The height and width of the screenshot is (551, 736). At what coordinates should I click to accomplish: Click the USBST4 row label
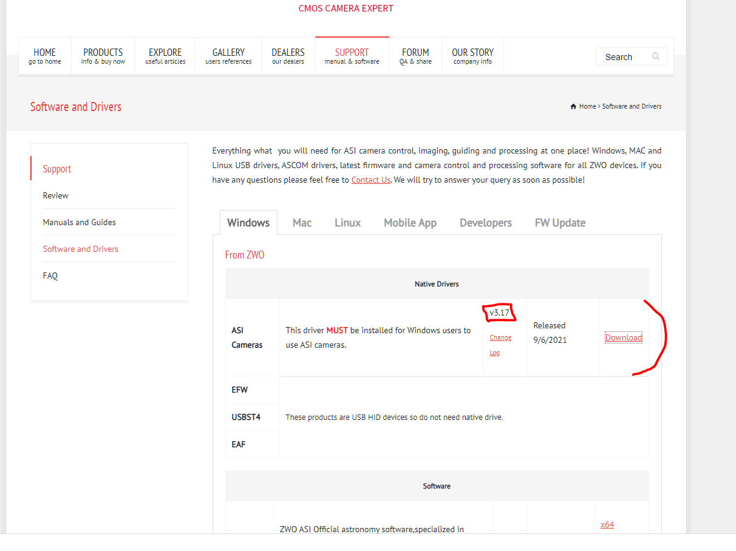pos(246,417)
